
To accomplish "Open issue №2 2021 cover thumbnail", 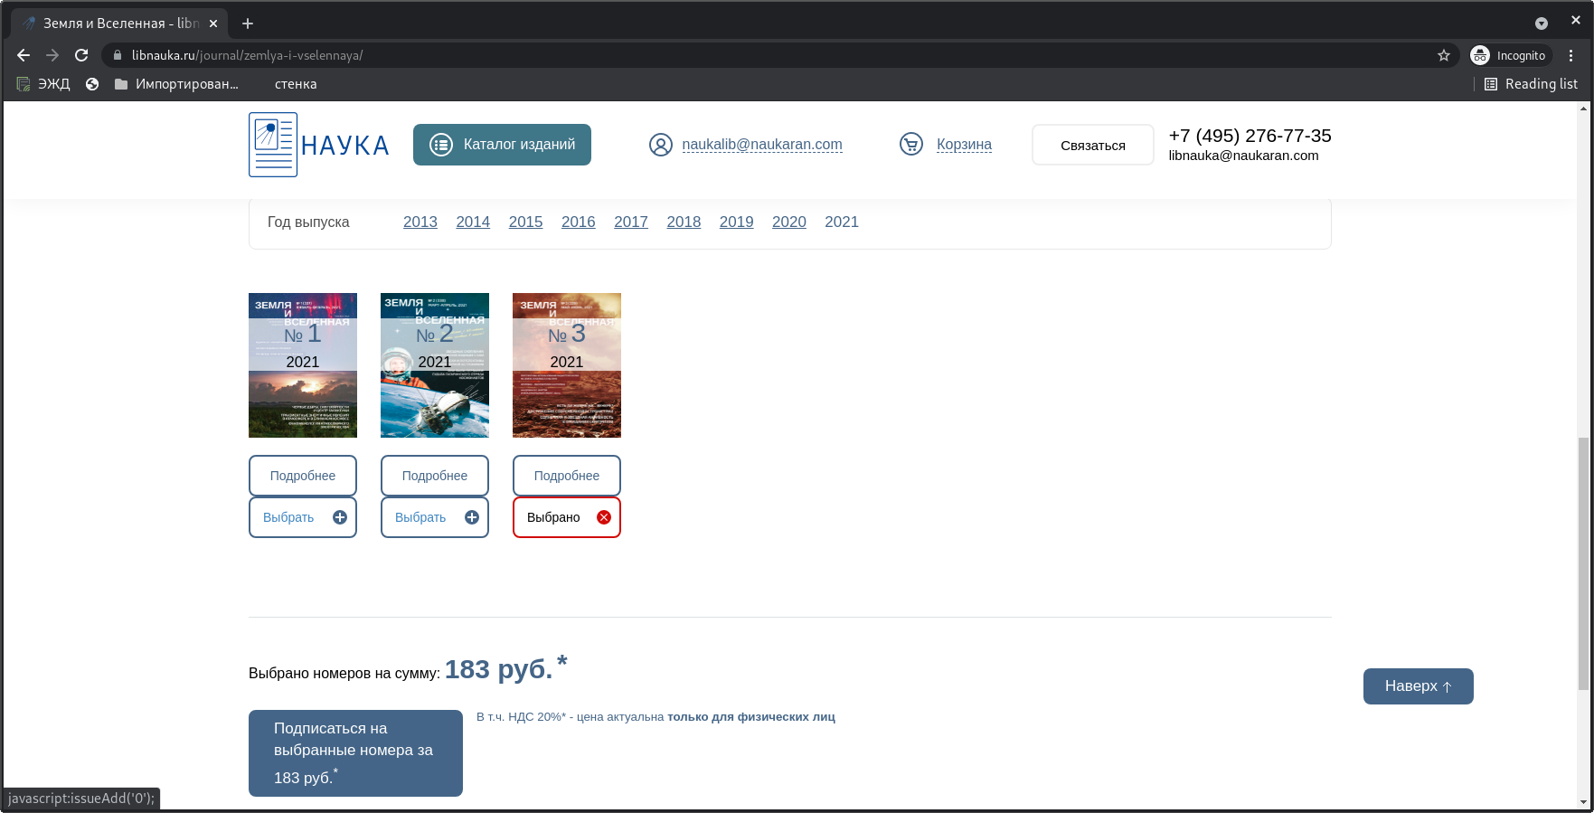I will [435, 365].
